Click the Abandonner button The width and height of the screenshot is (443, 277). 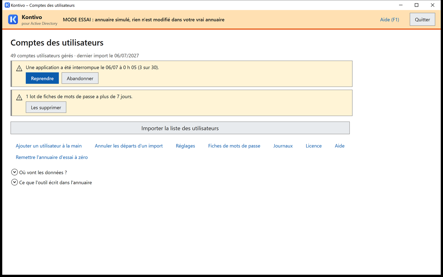(80, 78)
